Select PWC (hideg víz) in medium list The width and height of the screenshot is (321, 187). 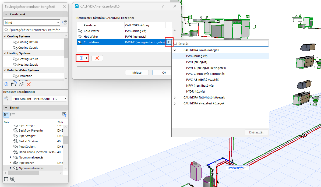[x=220, y=56]
